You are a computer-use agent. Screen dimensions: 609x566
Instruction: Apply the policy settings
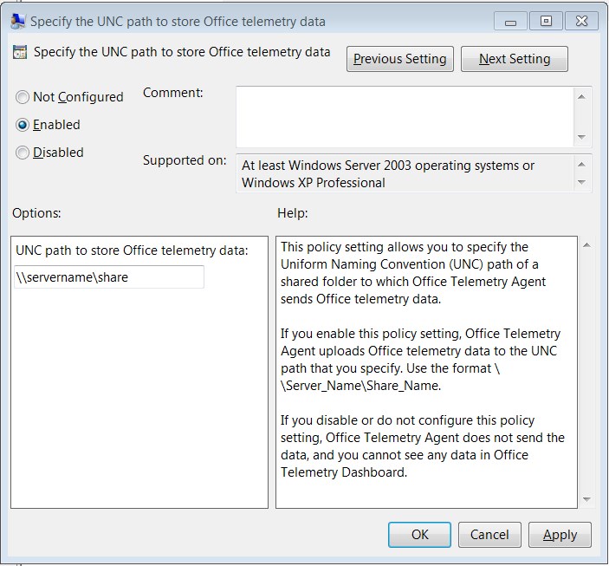coord(560,535)
